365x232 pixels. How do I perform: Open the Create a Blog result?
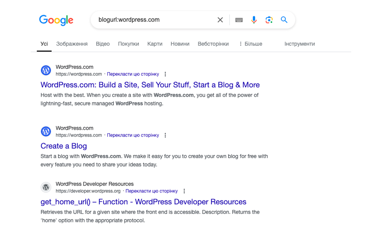point(64,146)
